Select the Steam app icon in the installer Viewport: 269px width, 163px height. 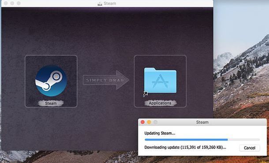click(x=51, y=80)
